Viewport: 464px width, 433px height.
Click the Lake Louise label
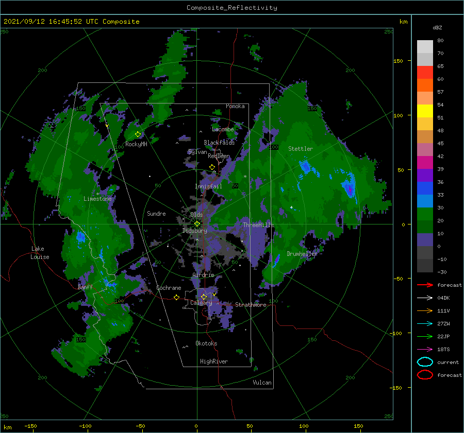[40, 253]
